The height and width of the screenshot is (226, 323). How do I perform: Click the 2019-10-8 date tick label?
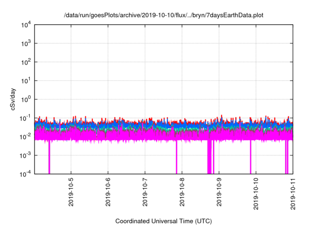coord(182,192)
